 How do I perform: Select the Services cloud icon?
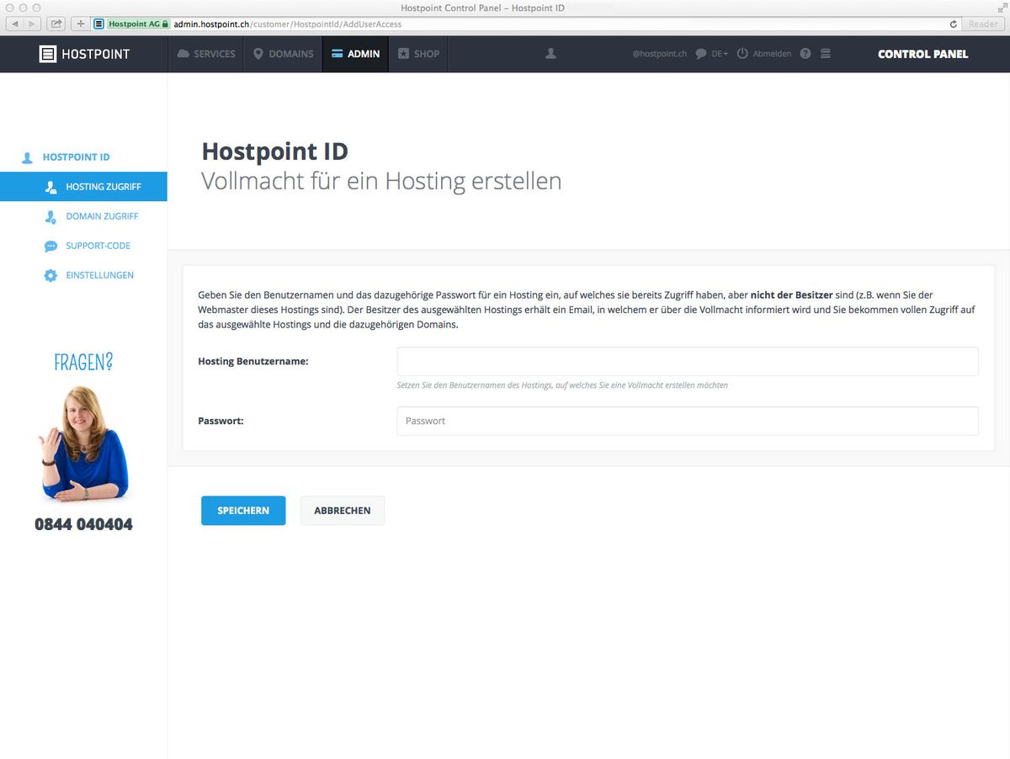click(182, 53)
